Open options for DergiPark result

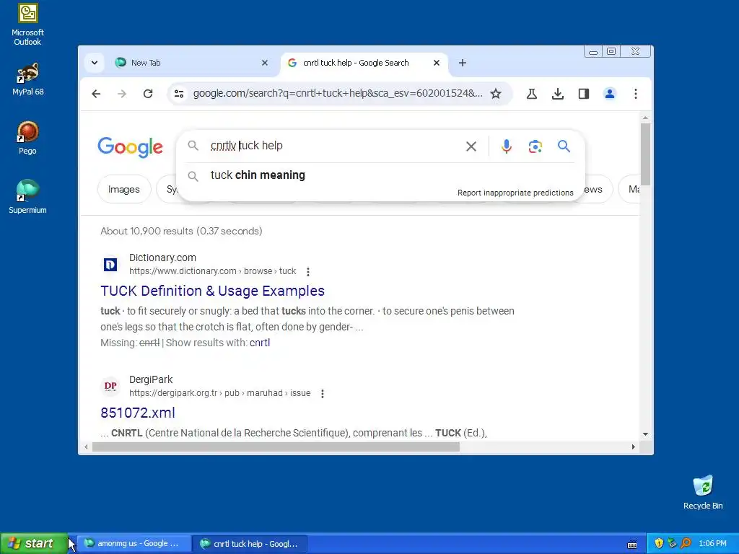323,394
